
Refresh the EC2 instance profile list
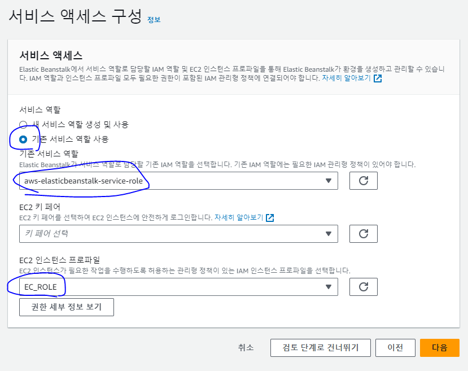click(x=363, y=287)
